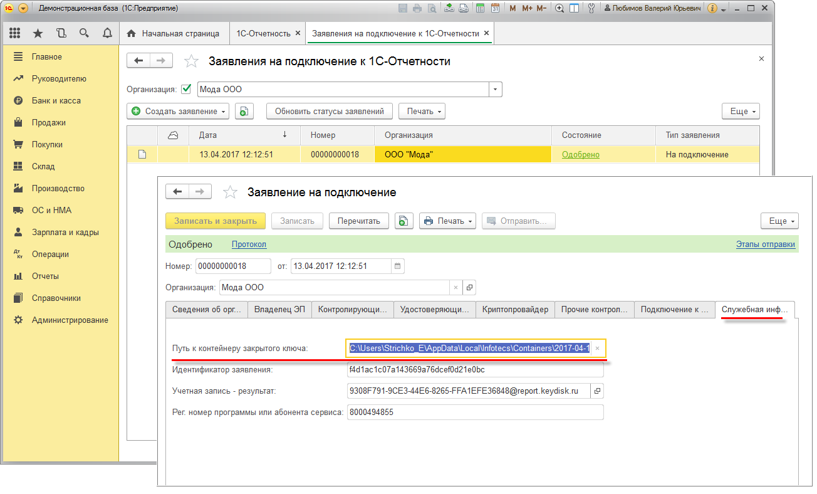Screen dimensions: 817x494
Task: Expand the Организация dropdown in list window
Action: [496, 89]
